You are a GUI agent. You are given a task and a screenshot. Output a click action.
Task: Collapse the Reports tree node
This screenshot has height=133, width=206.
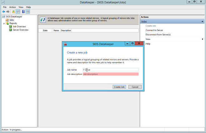(4, 23)
